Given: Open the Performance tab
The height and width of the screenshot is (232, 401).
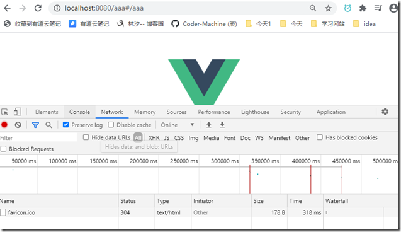Looking at the screenshot, I should coord(214,112).
